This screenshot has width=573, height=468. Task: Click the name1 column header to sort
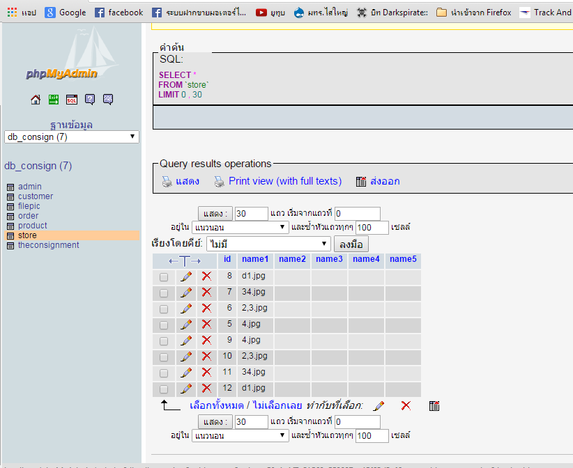[x=254, y=259]
